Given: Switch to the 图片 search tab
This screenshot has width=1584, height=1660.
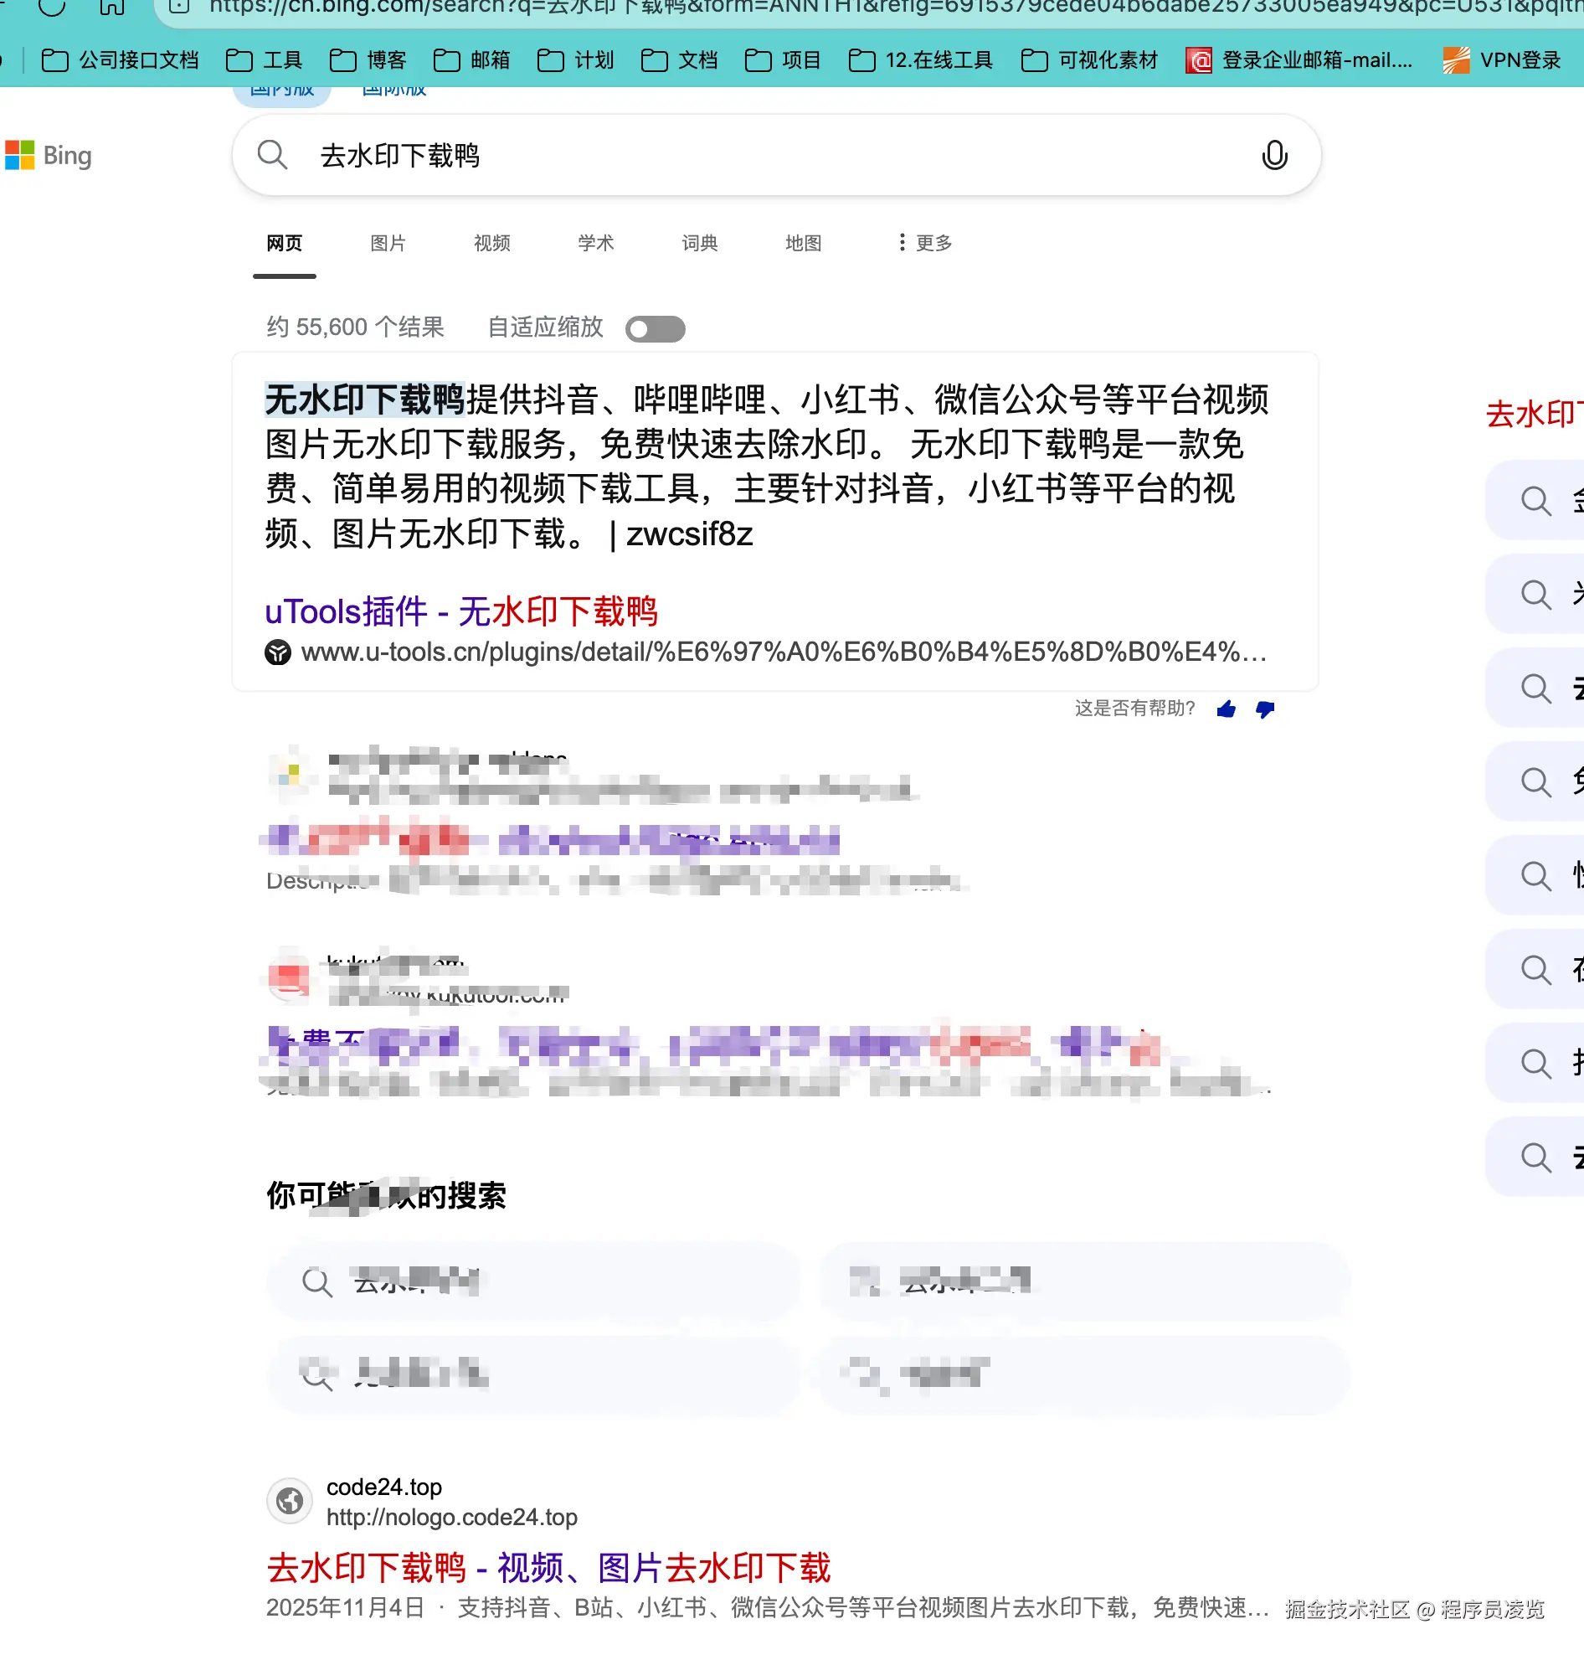Looking at the screenshot, I should click(x=388, y=242).
